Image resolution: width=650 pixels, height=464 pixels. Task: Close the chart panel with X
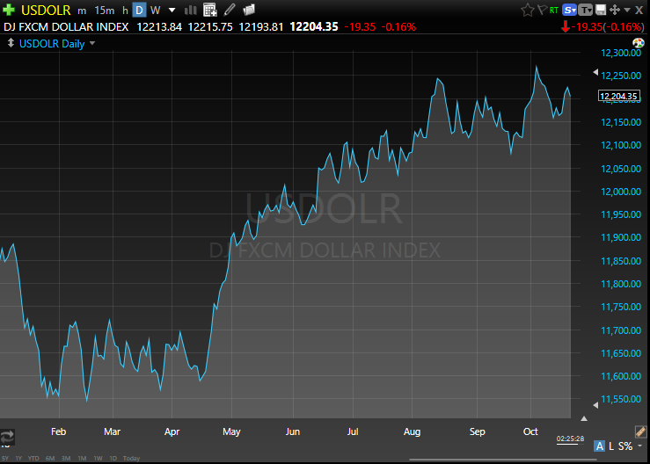[639, 10]
